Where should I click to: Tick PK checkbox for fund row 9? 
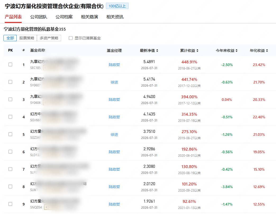tap(10, 204)
